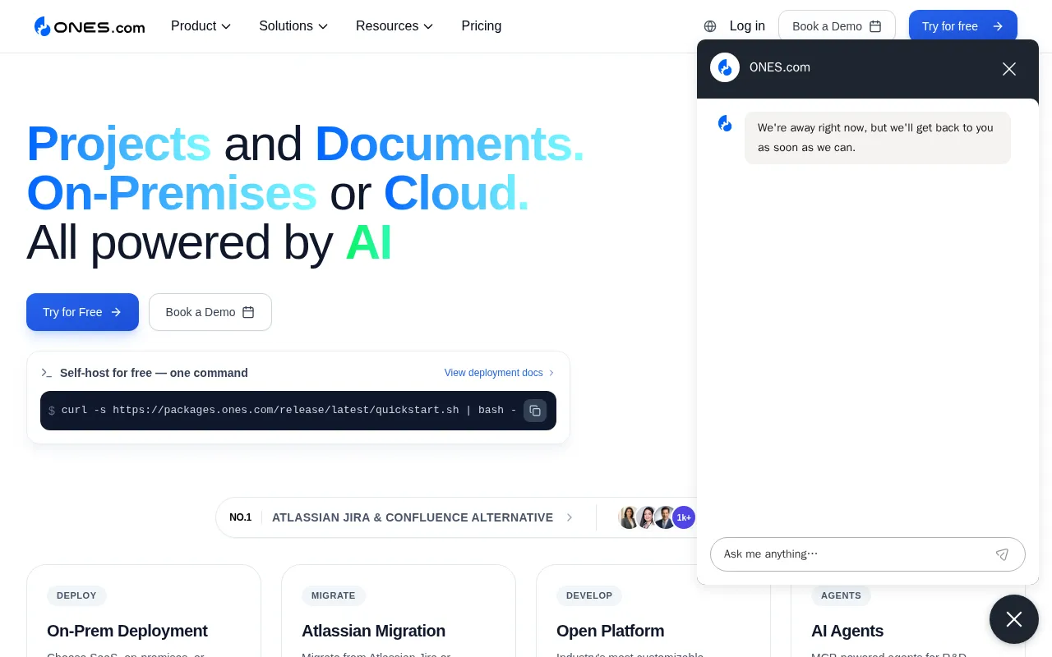Screen dimensions: 1052x657
Task: Click Book a Demo in header
Action: coord(837,26)
